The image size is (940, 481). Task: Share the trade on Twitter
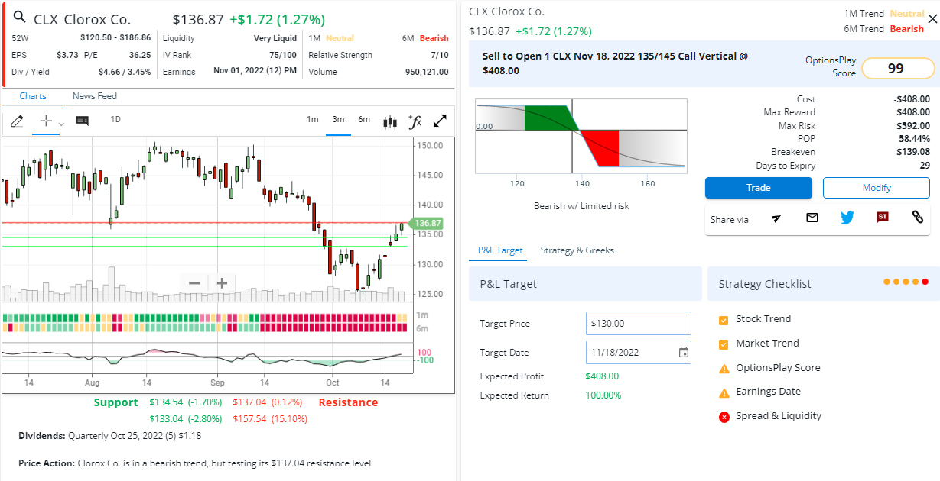847,218
